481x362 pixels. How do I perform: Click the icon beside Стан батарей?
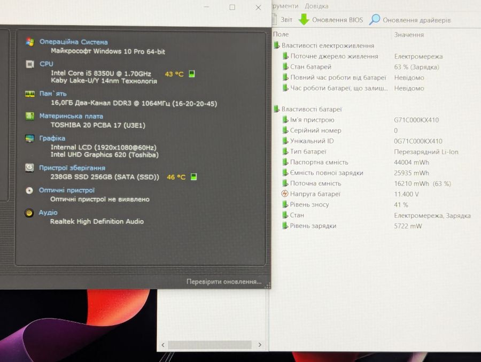[x=285, y=67]
